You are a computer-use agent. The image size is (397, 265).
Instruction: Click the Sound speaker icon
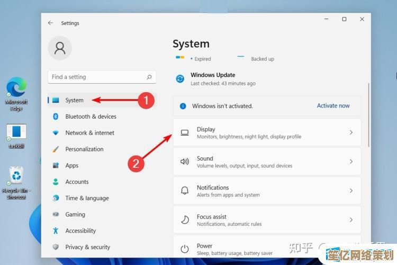pyautogui.click(x=185, y=162)
